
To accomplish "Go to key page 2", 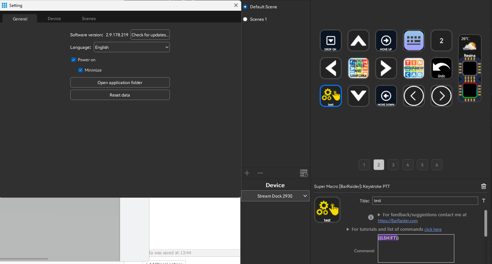I will point(379,165).
